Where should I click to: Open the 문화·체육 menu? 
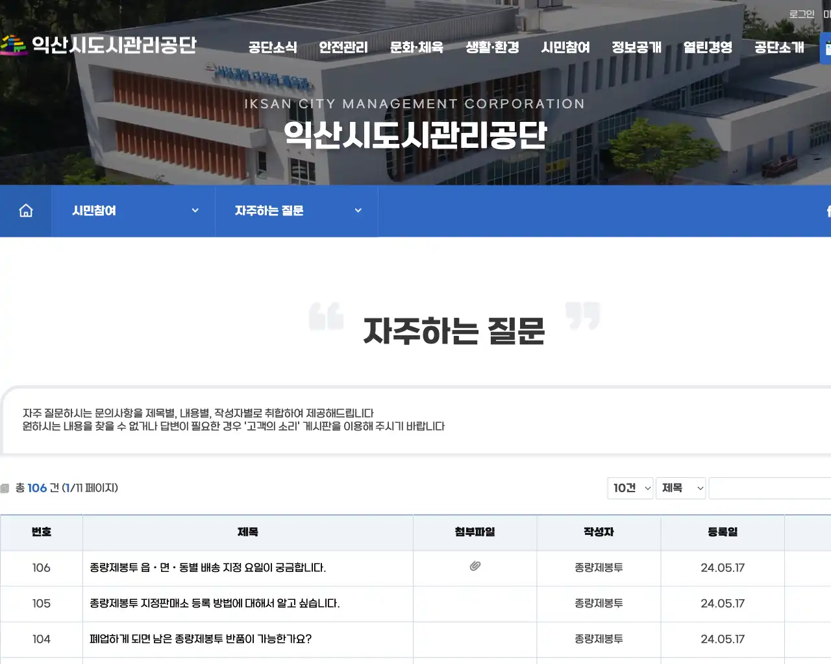415,47
